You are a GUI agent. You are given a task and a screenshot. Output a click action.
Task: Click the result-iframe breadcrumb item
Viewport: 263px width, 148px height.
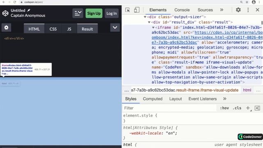tap(185, 90)
